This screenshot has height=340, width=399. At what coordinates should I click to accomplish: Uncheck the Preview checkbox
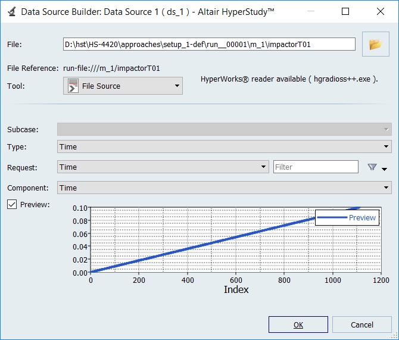point(12,204)
